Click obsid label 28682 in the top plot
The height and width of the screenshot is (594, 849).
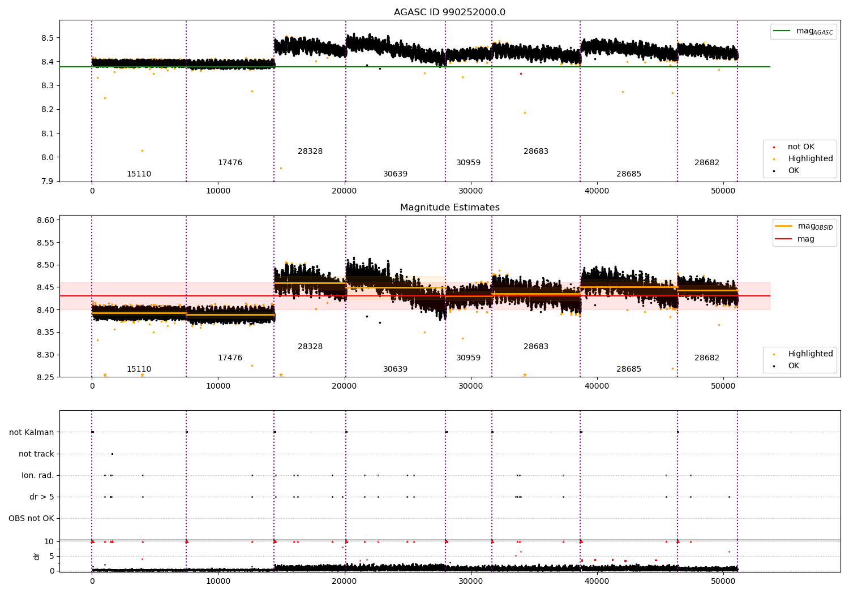pos(707,163)
